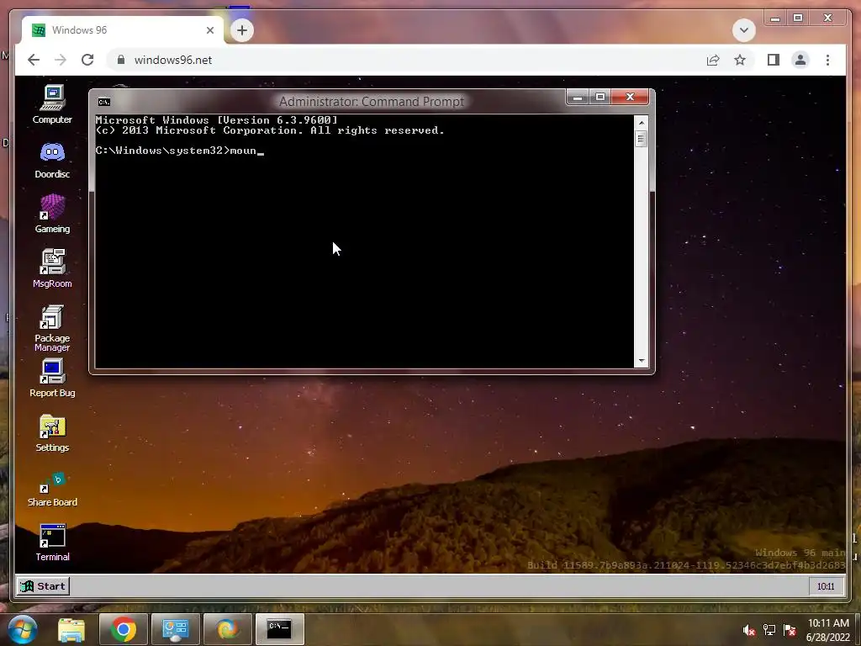Minimize the Command Prompt window
The height and width of the screenshot is (646, 861).
click(577, 98)
